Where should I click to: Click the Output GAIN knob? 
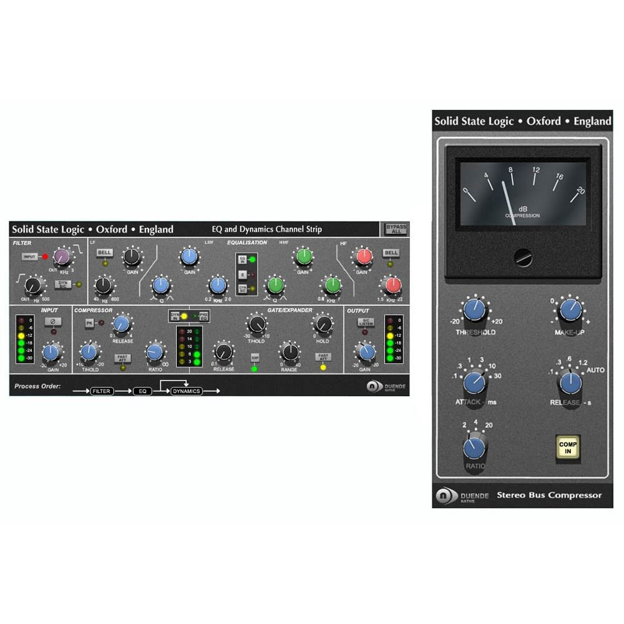(366, 352)
